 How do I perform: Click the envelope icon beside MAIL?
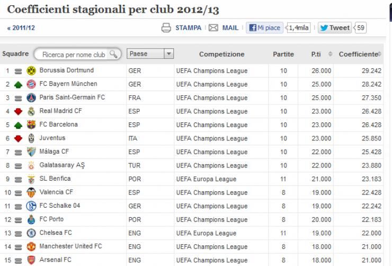213,28
